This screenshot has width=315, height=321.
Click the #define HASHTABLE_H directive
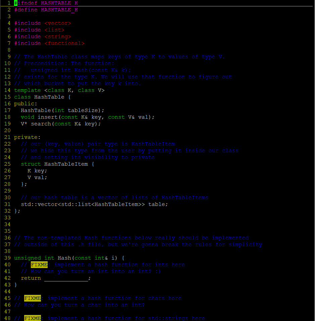(x=40, y=9)
